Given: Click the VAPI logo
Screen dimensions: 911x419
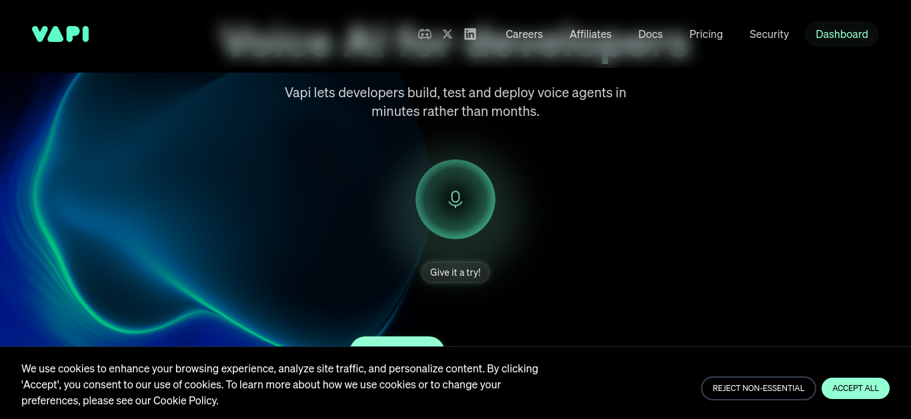Looking at the screenshot, I should click(x=60, y=34).
